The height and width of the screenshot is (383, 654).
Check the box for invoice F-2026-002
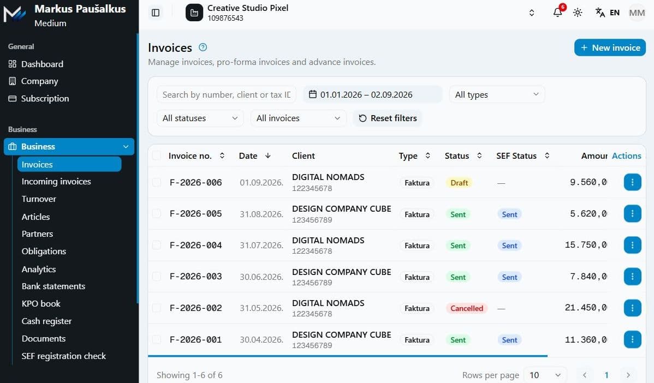pos(157,308)
